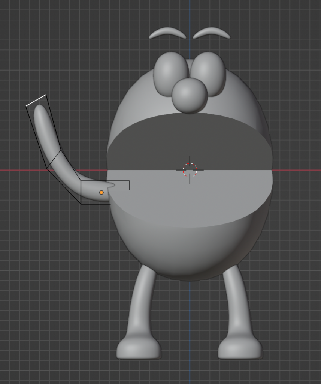The width and height of the screenshot is (321, 384).
Task: Click the orange origin dot on the arm
Action: pyautogui.click(x=101, y=192)
